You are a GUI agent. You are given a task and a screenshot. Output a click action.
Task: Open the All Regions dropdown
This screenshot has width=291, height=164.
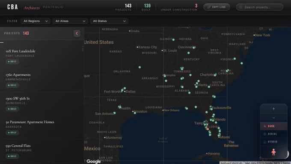36,21
